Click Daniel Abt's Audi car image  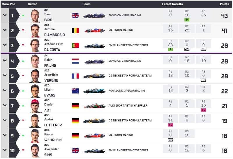(x=94, y=106)
